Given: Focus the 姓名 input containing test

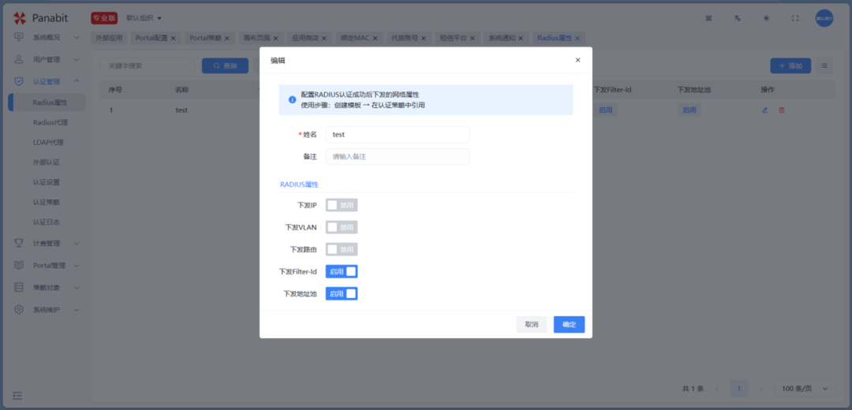Looking at the screenshot, I should pyautogui.click(x=398, y=135).
